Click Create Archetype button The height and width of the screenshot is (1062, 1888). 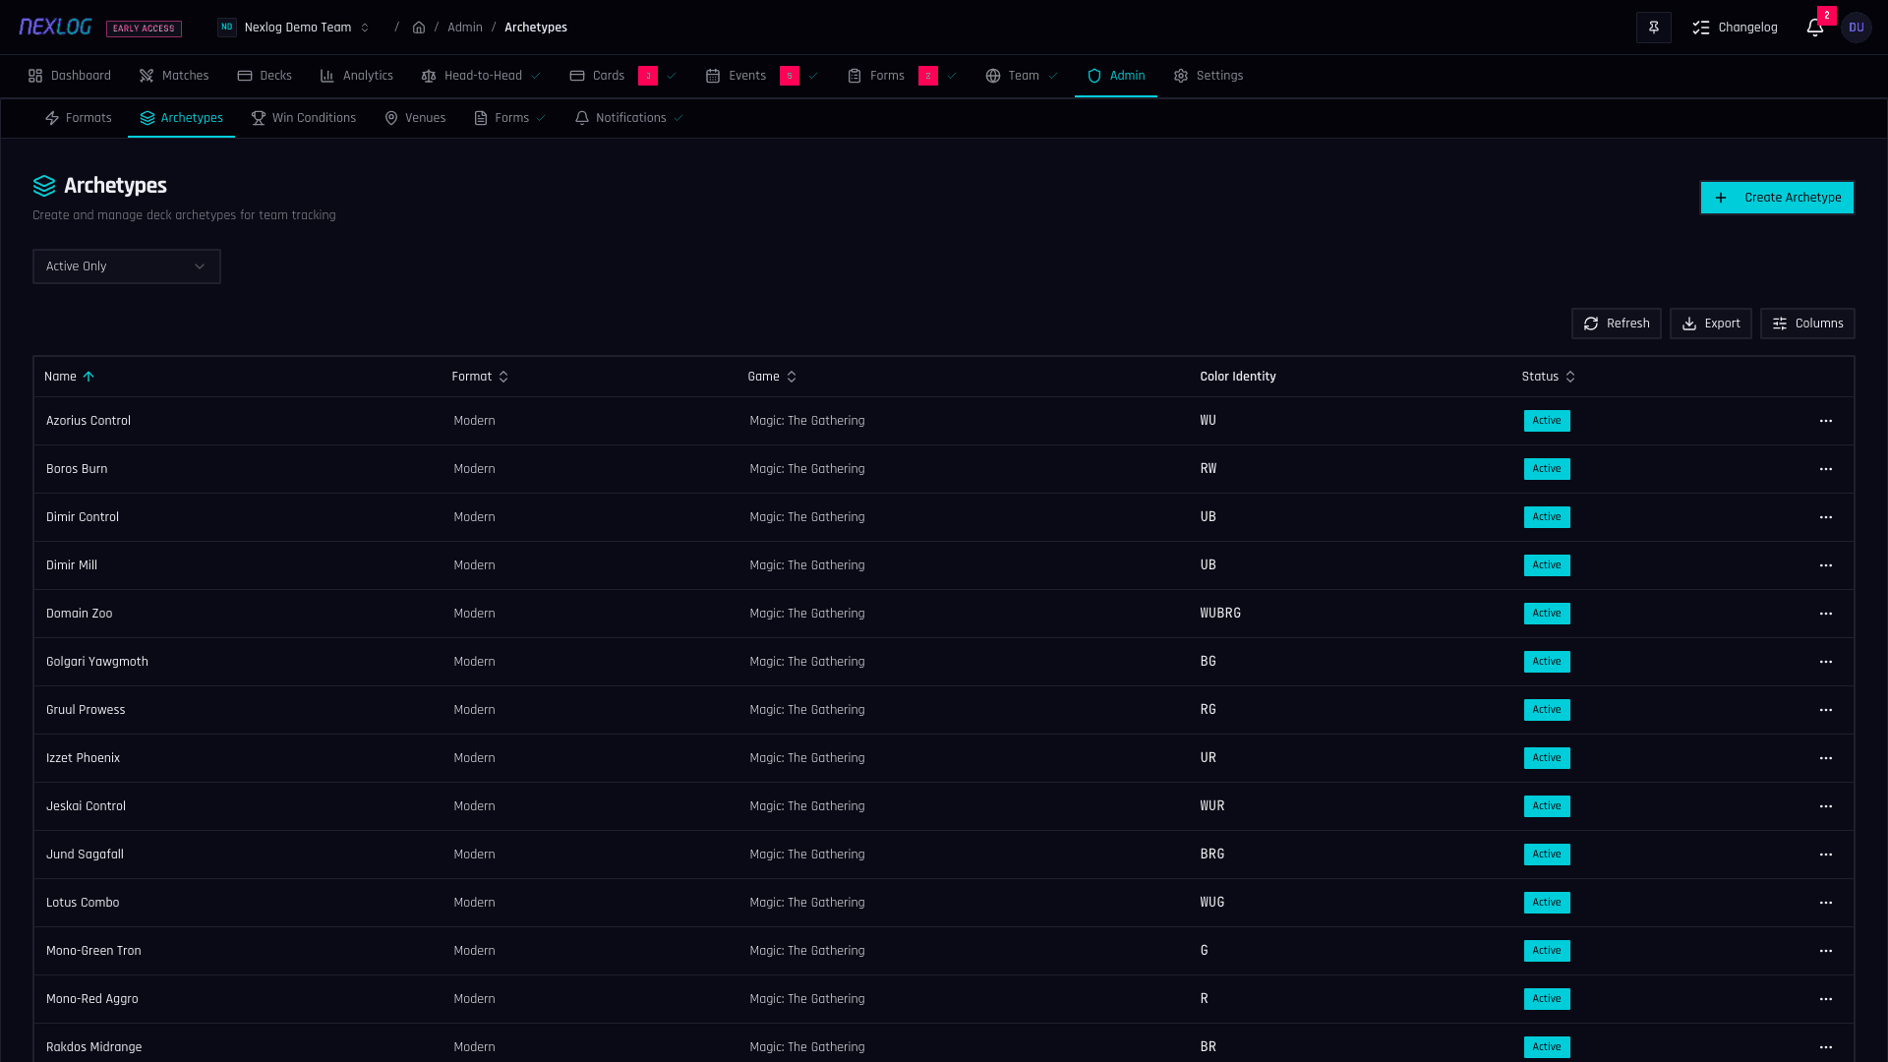(x=1777, y=198)
